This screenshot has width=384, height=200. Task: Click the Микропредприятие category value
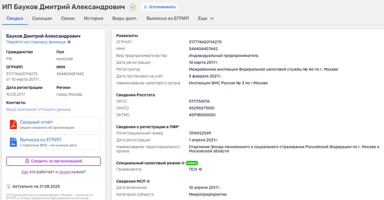[x=207, y=194]
